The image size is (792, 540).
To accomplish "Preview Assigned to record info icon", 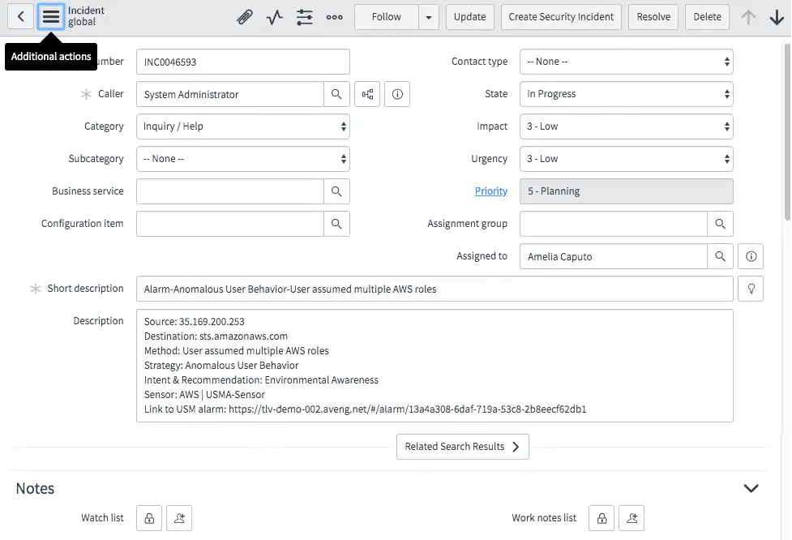I will 751,256.
